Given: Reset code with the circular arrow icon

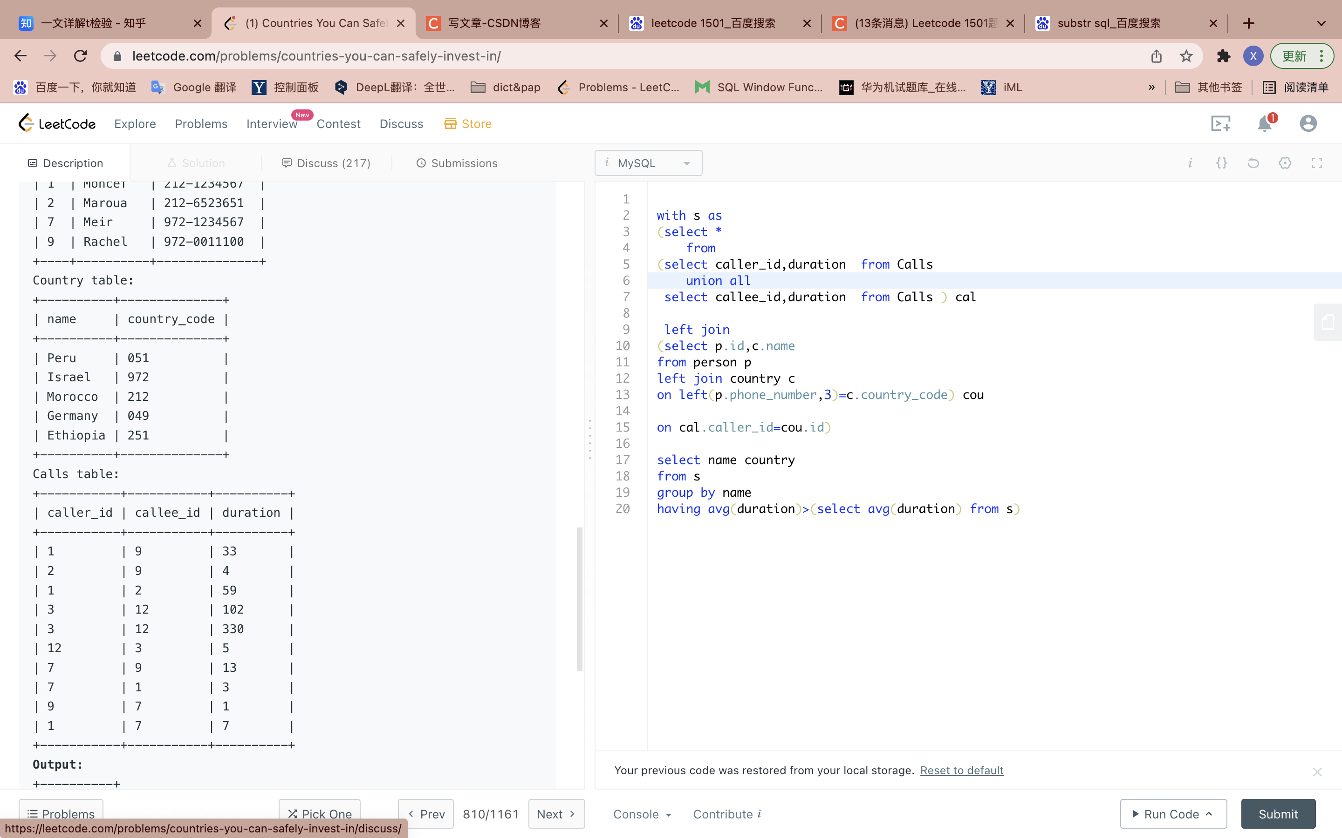Looking at the screenshot, I should 1253,163.
